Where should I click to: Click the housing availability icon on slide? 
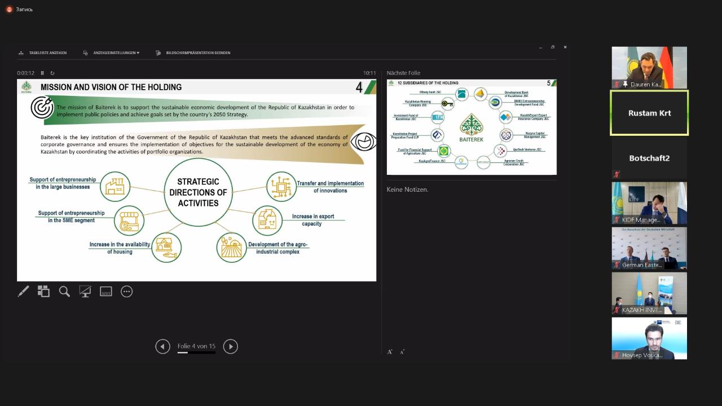166,247
